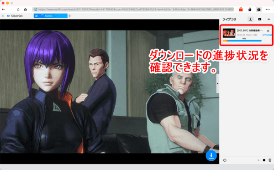
Task: Open the S02.E01 download thumbnail
Action: [x=229, y=33]
